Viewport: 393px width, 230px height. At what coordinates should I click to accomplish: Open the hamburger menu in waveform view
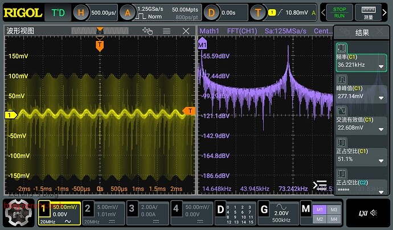click(x=167, y=31)
